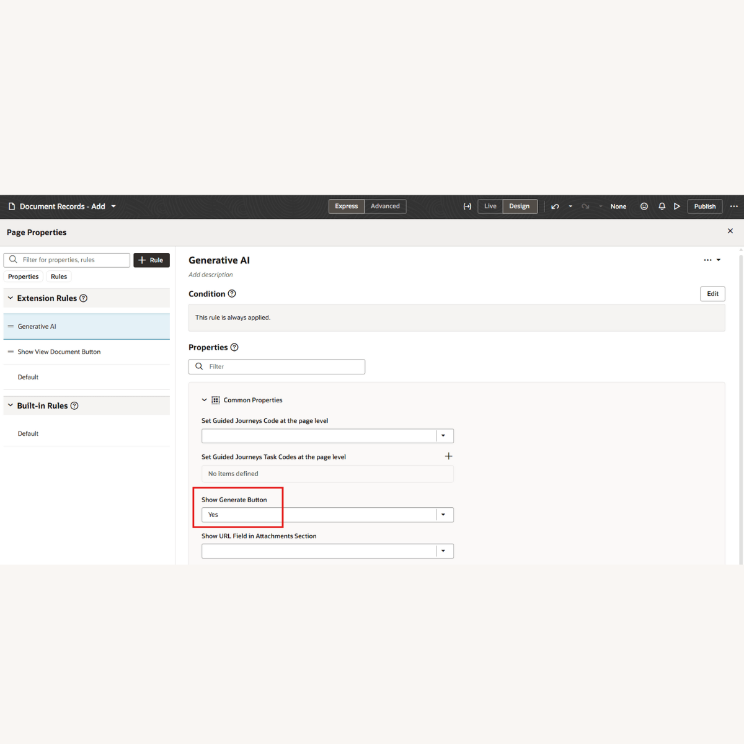This screenshot has width=744, height=744.
Task: Collapse the Common Properties section
Action: point(205,400)
